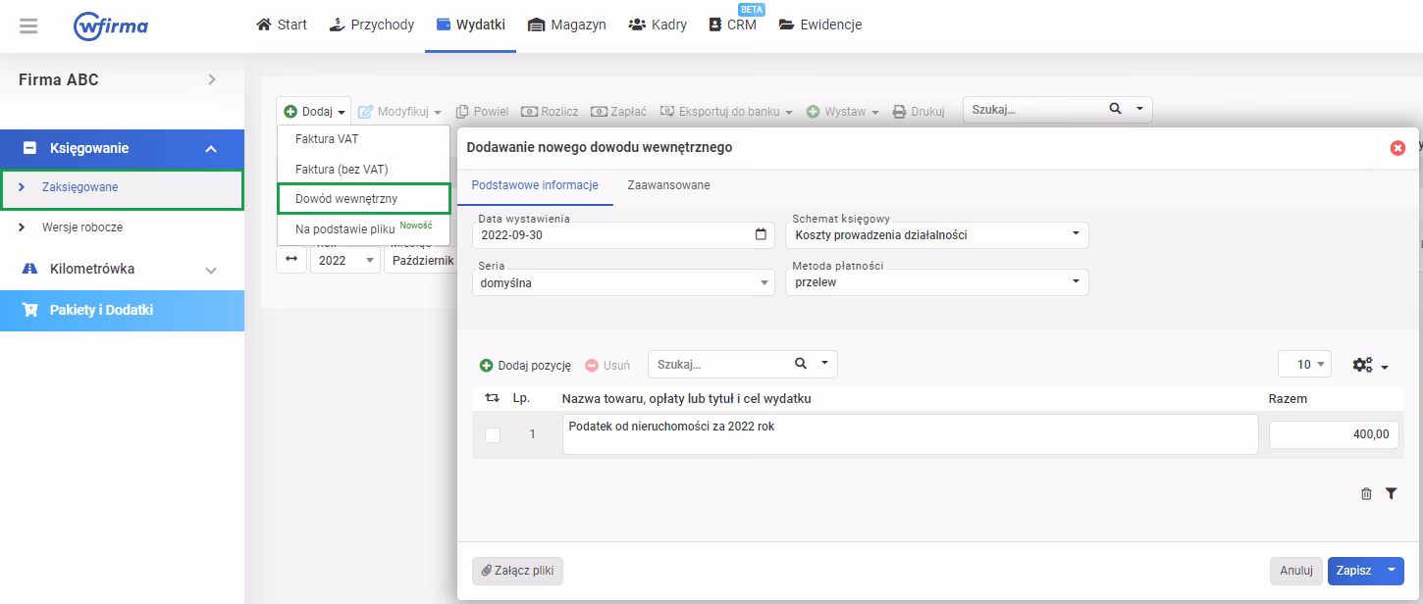Select Faktura VAT from the Dodaj menu
Image resolution: width=1423 pixels, height=604 pixels.
[x=327, y=139]
